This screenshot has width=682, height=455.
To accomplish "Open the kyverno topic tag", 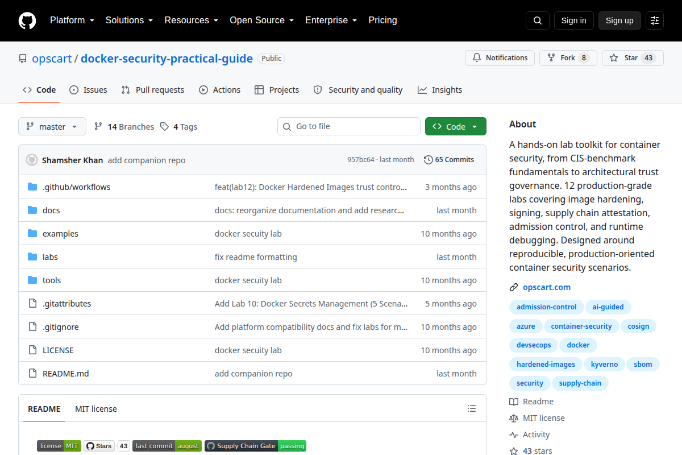I will pyautogui.click(x=604, y=365).
